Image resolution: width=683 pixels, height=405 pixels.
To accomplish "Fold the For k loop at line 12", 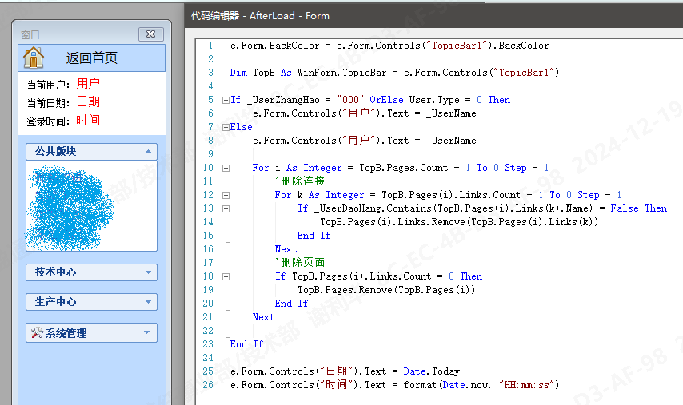I will pos(225,195).
